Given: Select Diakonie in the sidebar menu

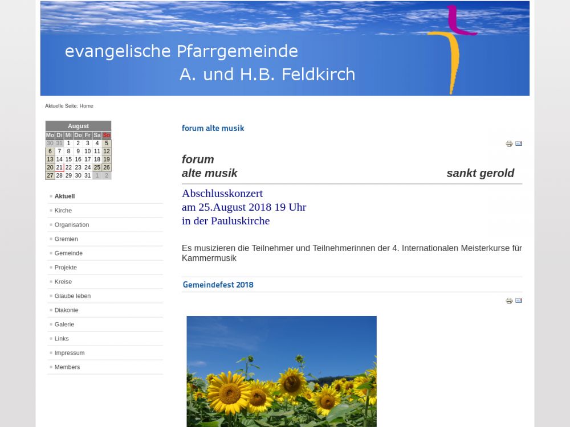Looking at the screenshot, I should (x=66, y=310).
